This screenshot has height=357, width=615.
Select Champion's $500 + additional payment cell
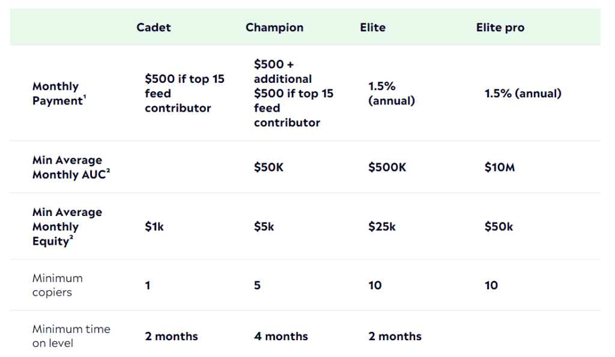point(294,93)
